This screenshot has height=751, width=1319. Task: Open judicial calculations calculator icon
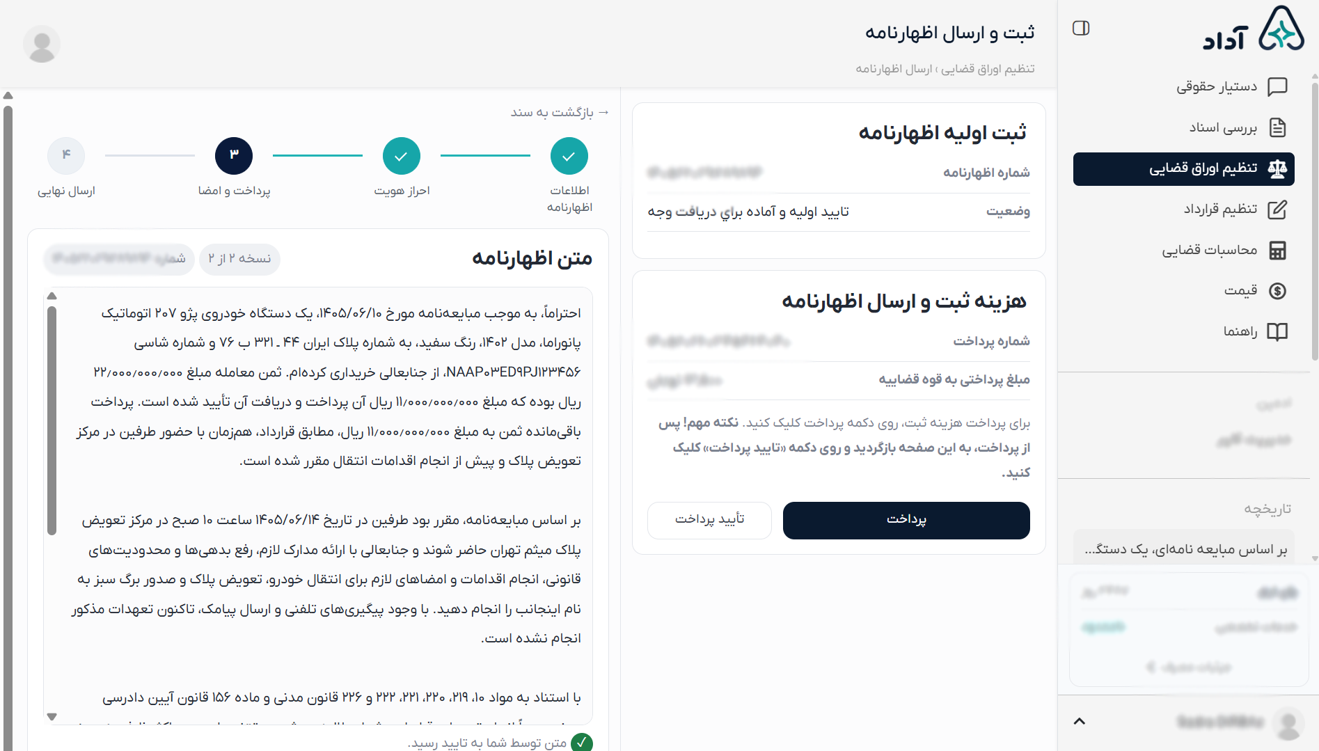(x=1277, y=251)
